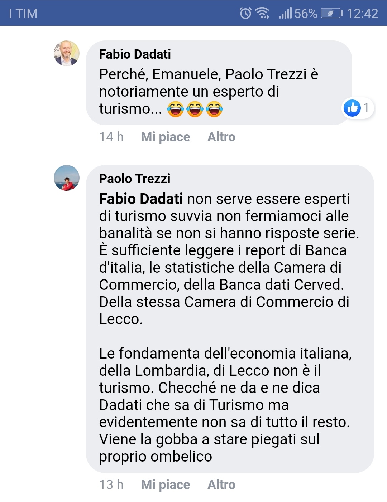The width and height of the screenshot is (387, 502).
Task: Follow the bold Fabio Dadati mention in reply
Action: point(141,199)
